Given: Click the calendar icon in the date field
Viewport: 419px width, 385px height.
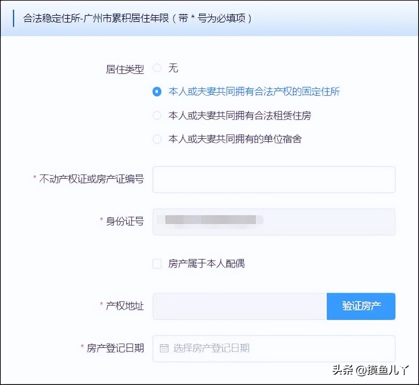Looking at the screenshot, I should 163,349.
